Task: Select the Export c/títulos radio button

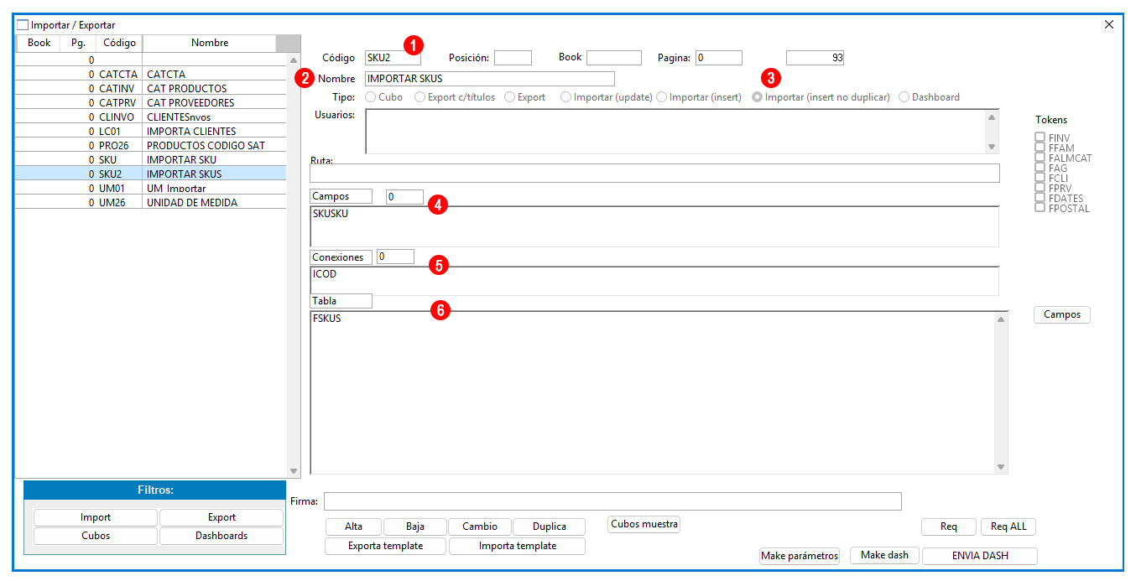Action: coord(420,97)
